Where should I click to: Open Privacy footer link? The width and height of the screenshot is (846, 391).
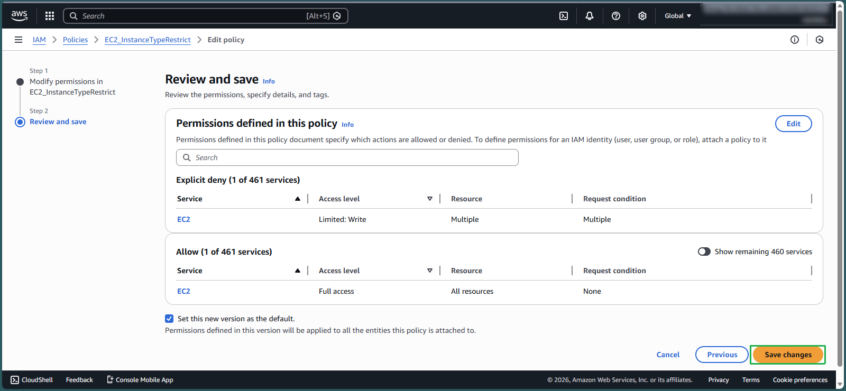pos(719,380)
